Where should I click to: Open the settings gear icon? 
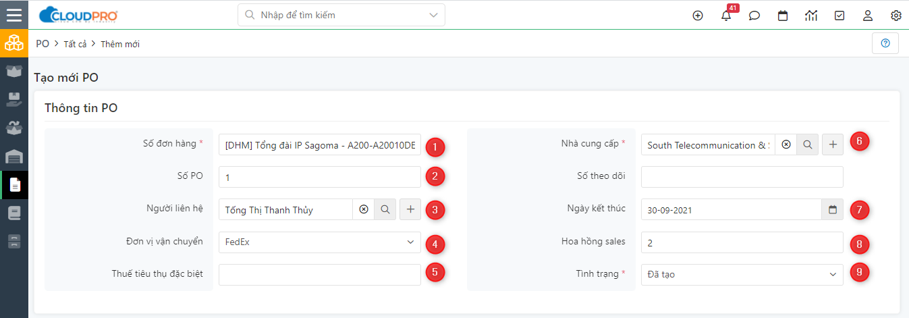[x=896, y=16]
